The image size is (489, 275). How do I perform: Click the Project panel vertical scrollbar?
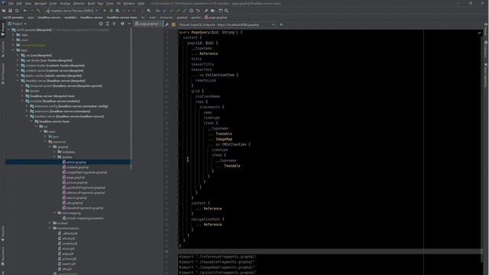point(131,99)
